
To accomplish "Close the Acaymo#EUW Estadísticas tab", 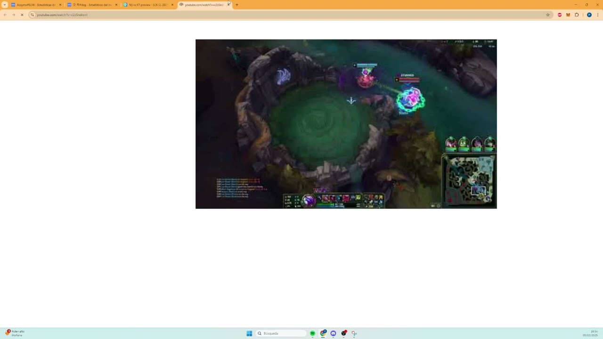I will point(60,5).
